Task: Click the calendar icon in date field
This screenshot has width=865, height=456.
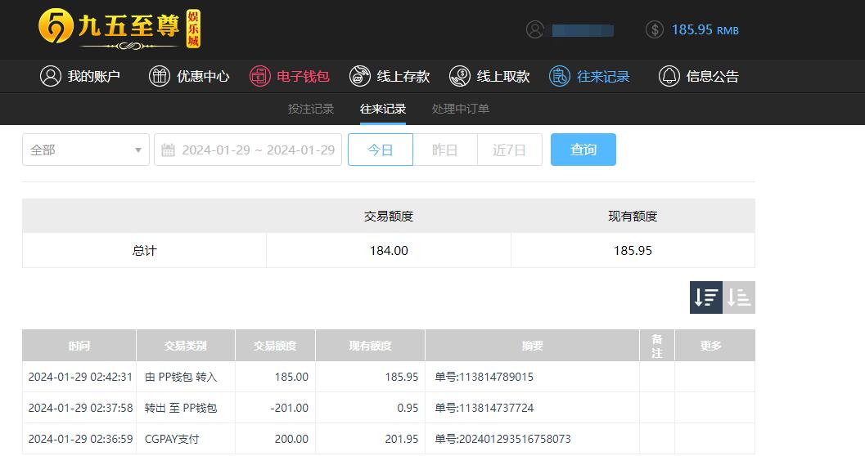Action: (x=169, y=150)
